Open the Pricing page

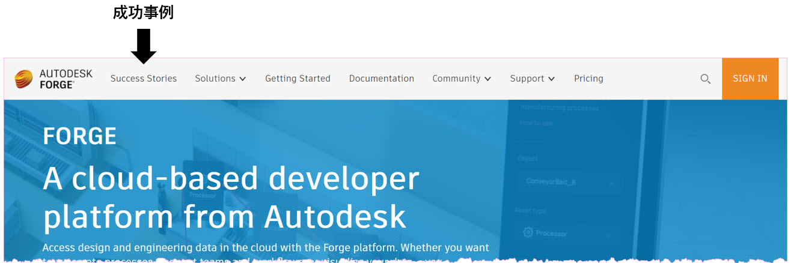(x=588, y=79)
